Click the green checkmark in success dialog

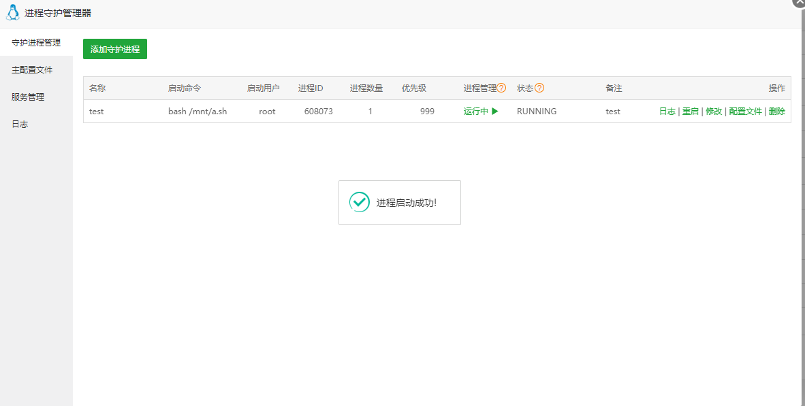[360, 202]
